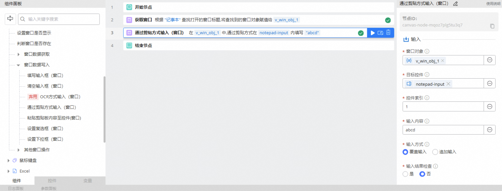Click the search magnifier icon
The height and width of the screenshot is (191, 502).
point(23,19)
